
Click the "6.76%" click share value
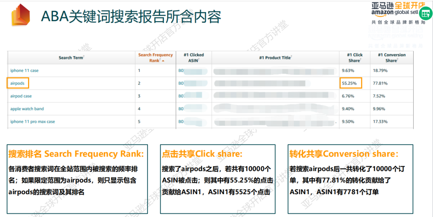[348, 96]
